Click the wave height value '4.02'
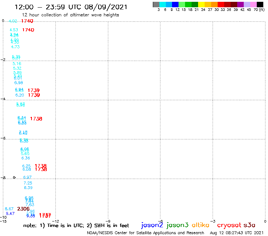 [13, 21]
